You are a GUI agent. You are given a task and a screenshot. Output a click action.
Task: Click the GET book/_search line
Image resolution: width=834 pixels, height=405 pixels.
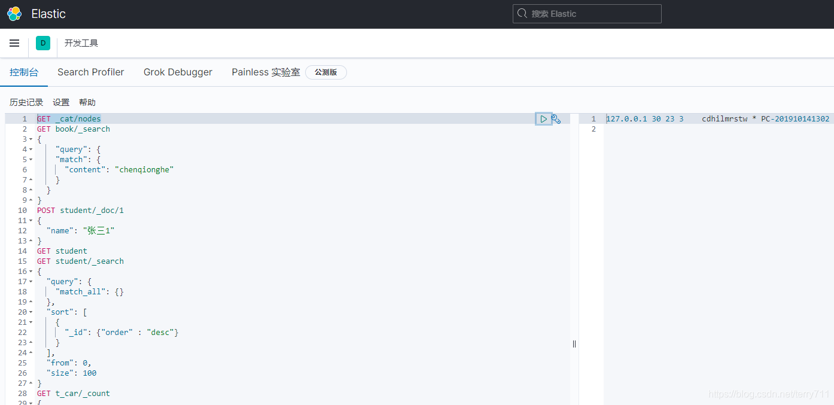click(x=74, y=129)
